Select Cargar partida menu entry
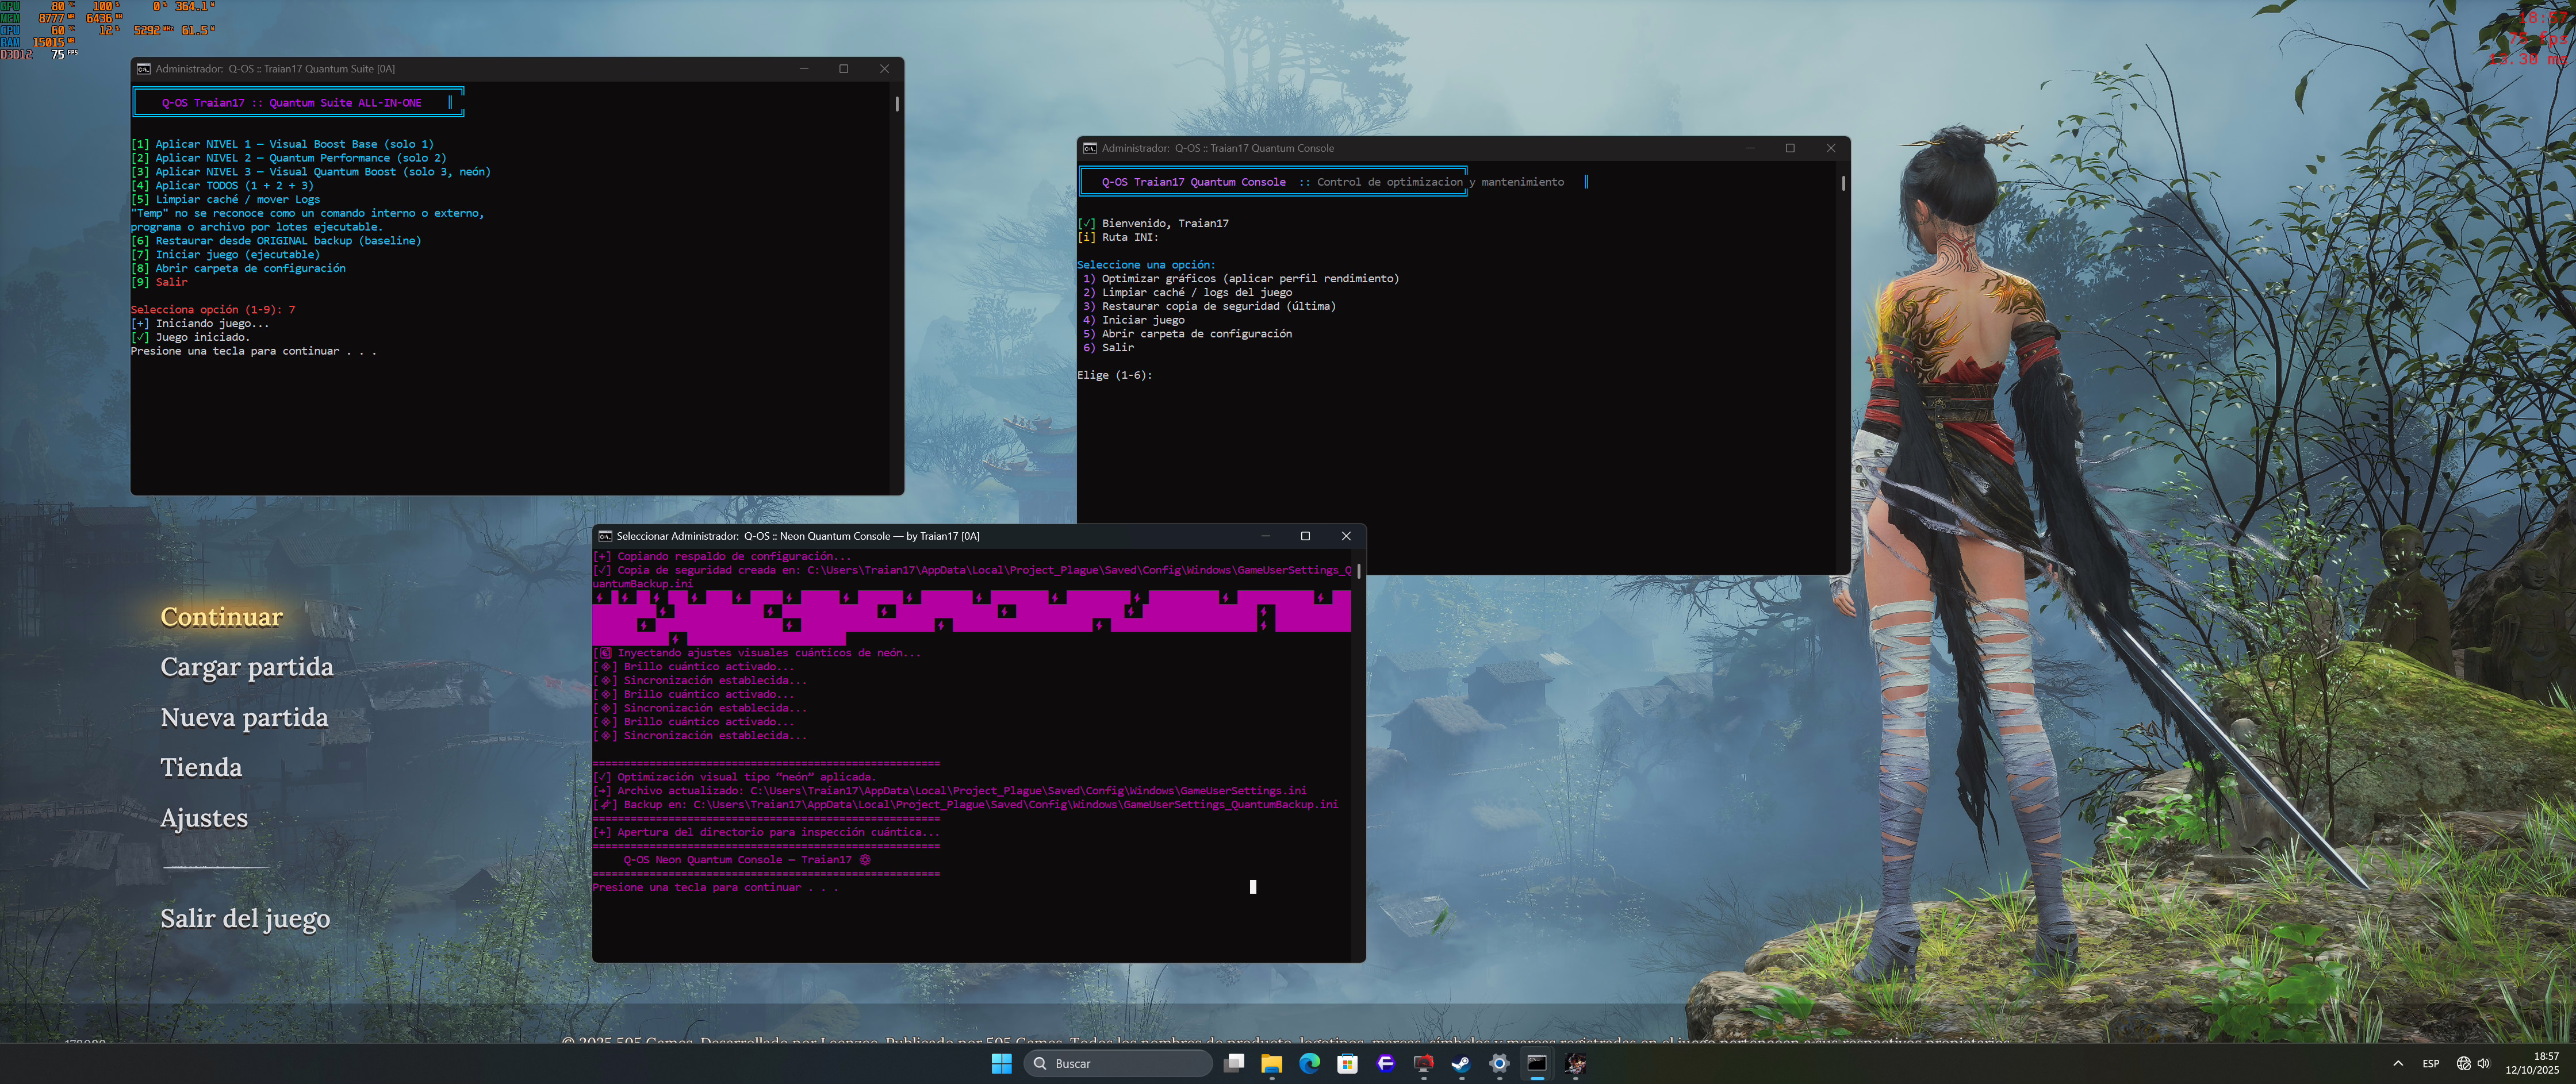The image size is (2576, 1084). [246, 667]
